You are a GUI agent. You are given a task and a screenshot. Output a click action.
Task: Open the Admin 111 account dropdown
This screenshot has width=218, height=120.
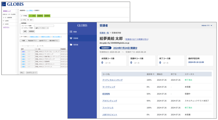(207, 26)
